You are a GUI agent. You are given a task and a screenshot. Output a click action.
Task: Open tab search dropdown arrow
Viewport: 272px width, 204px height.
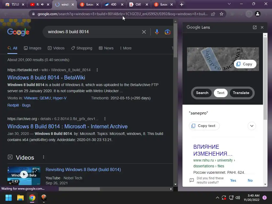coord(229,4)
